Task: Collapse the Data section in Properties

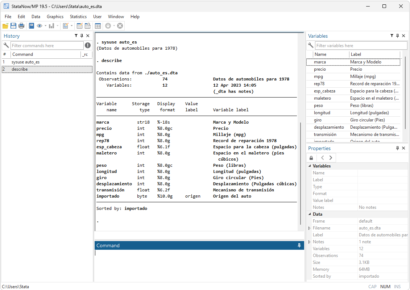Action: click(309, 214)
